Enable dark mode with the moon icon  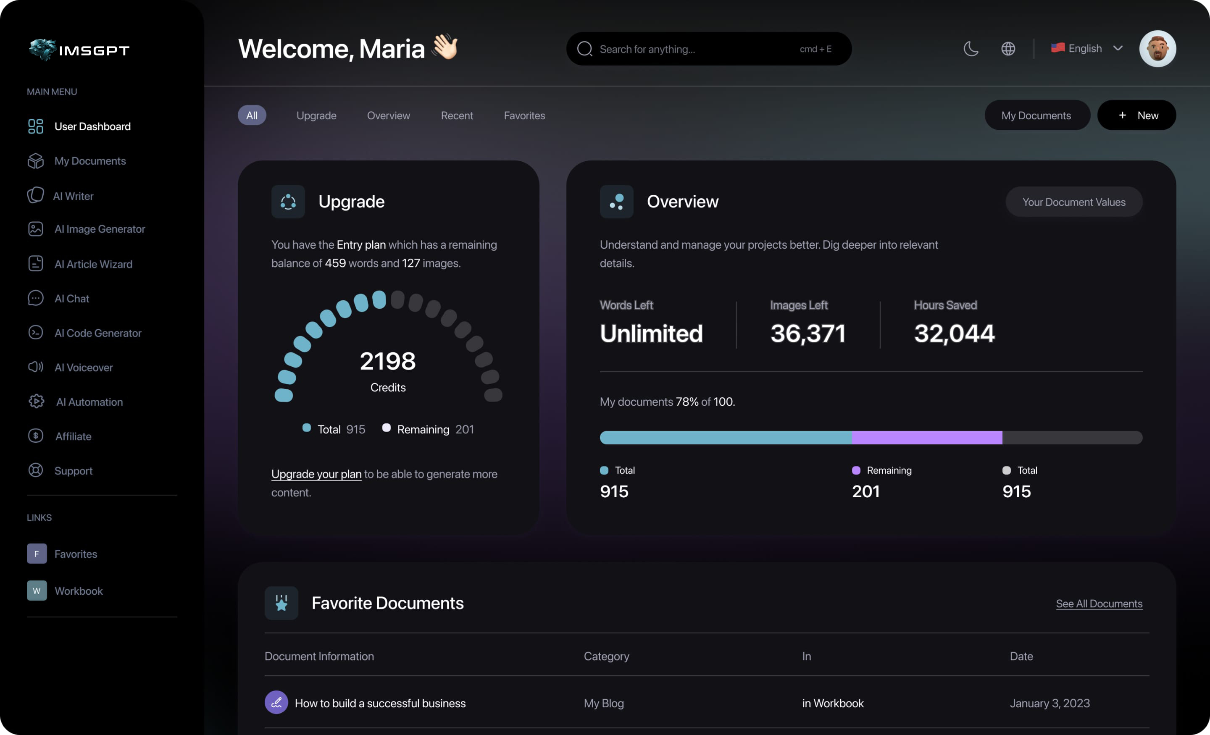[x=971, y=49]
